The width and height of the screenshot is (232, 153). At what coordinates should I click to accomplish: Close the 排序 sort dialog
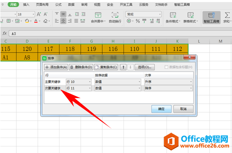coord(190,57)
